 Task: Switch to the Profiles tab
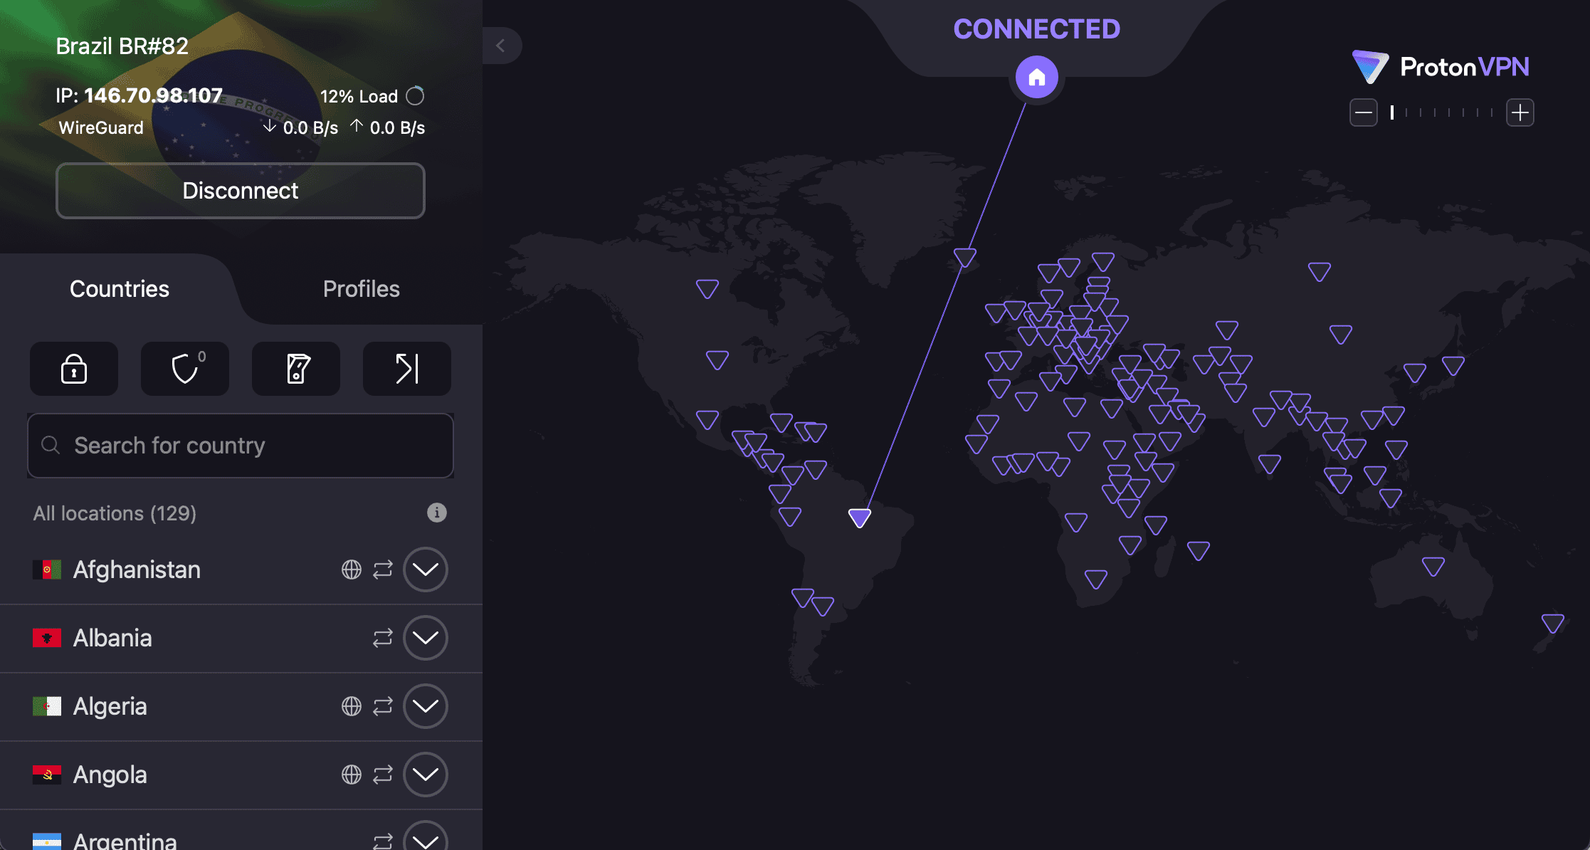361,289
